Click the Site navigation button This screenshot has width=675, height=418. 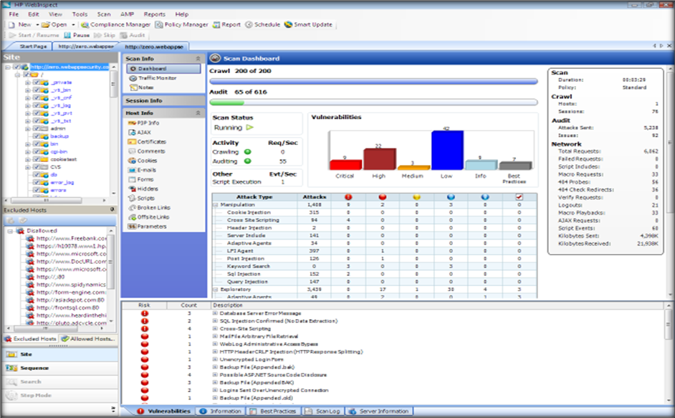click(60, 354)
